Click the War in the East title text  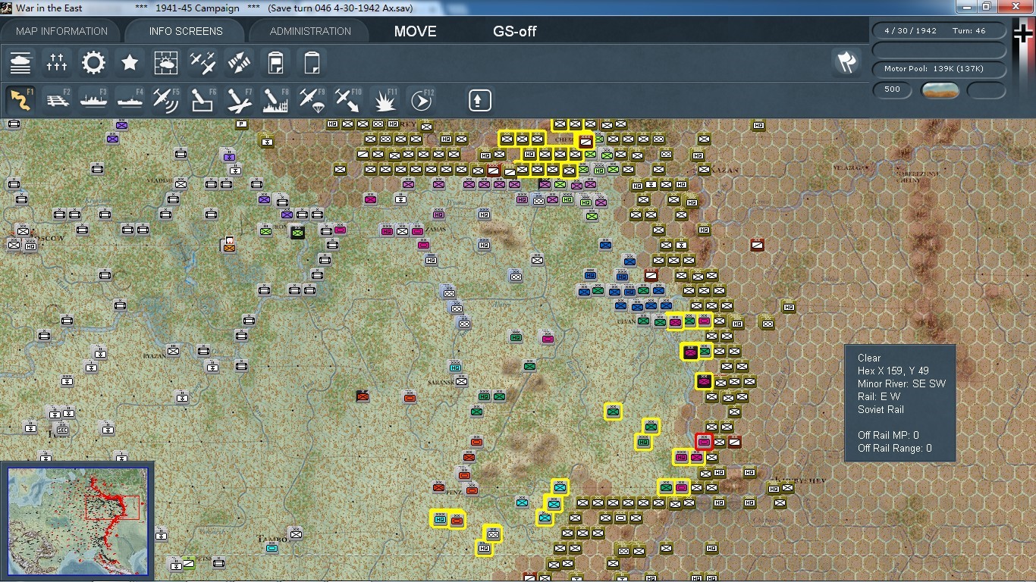coord(49,8)
